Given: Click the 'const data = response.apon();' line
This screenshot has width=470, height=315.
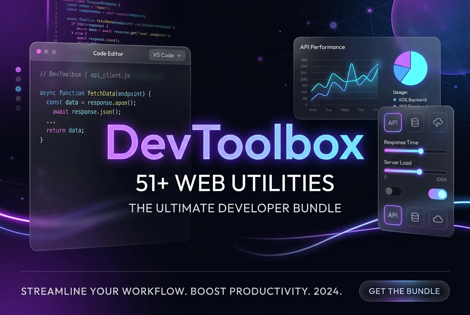Looking at the screenshot, I should tap(91, 103).
